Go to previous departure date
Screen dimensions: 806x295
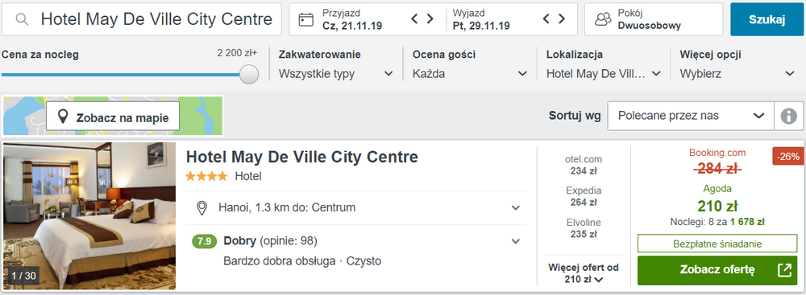[546, 19]
